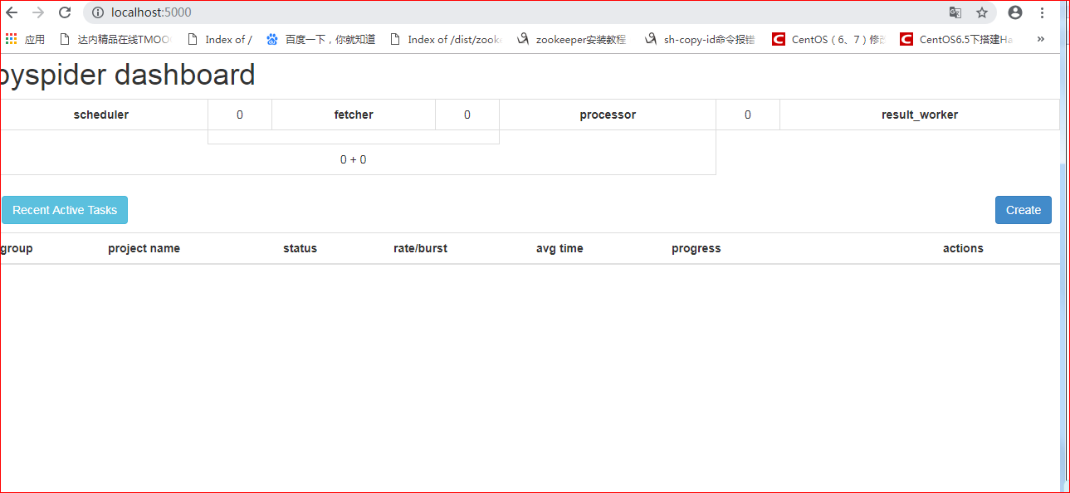Open the Chrome user profile icon
The height and width of the screenshot is (493, 1070).
[x=1014, y=12]
